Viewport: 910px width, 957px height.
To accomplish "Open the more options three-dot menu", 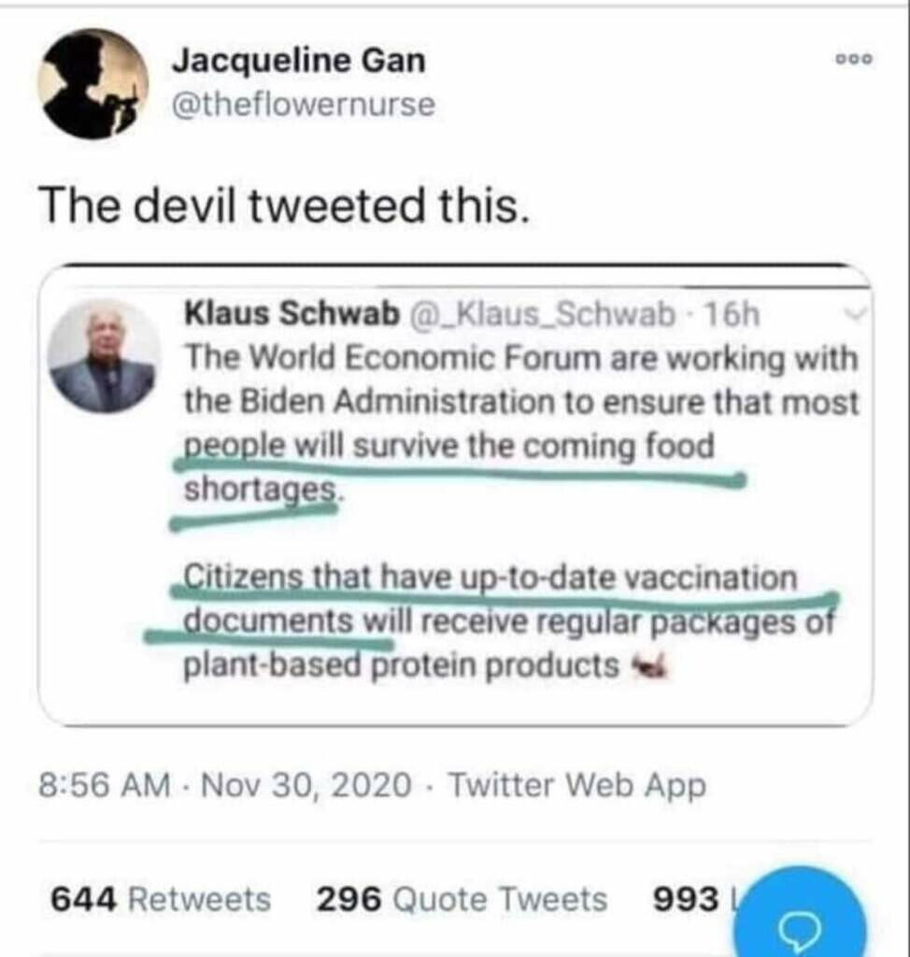I will [854, 58].
